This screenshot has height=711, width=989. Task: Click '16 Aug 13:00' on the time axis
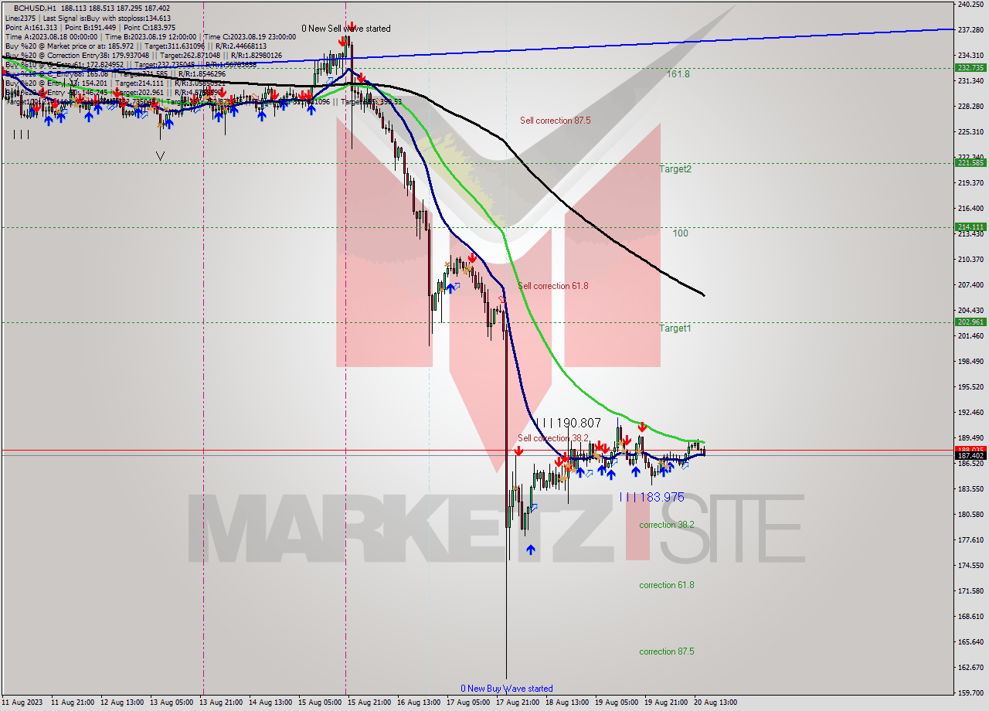coord(418,702)
